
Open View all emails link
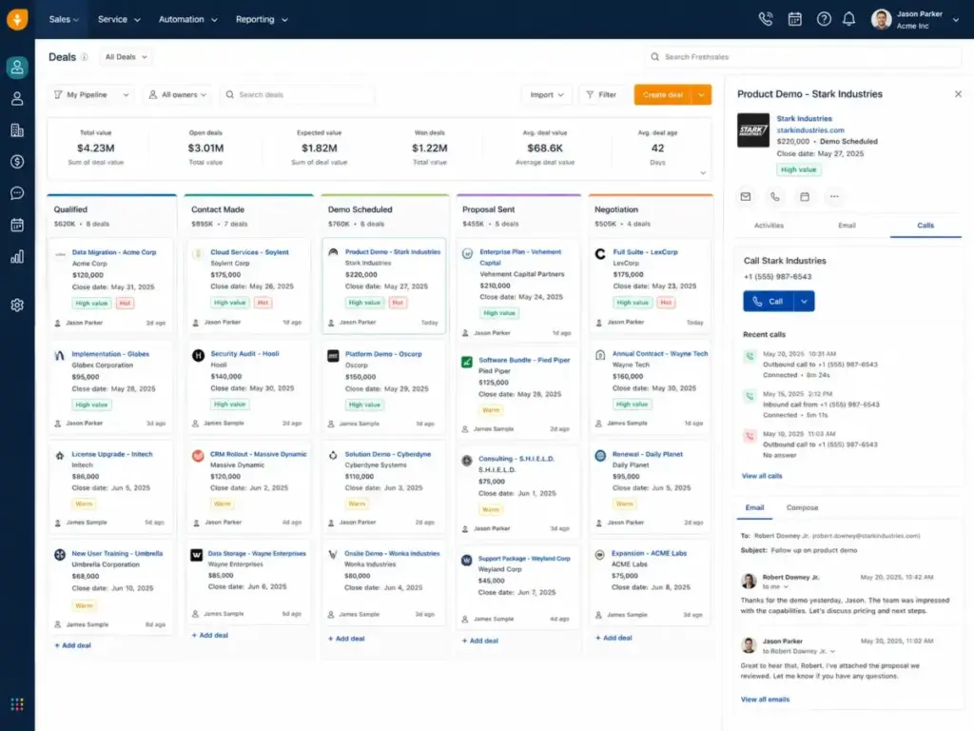pyautogui.click(x=765, y=700)
